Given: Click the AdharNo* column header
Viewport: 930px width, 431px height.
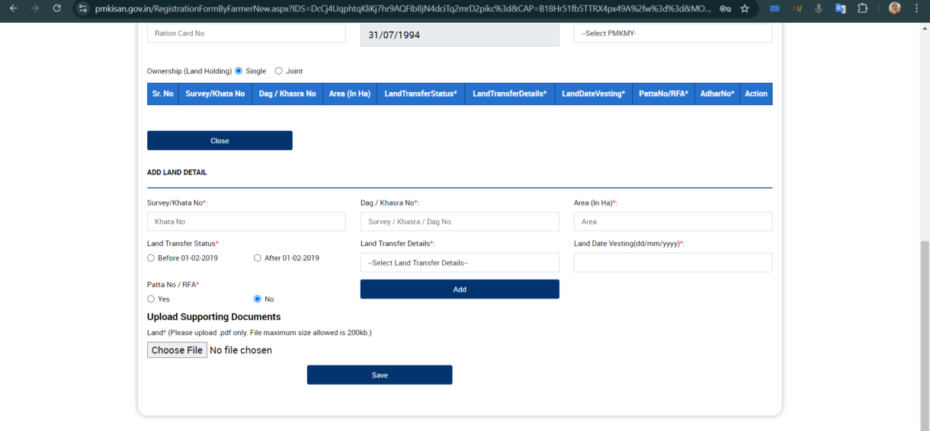Looking at the screenshot, I should point(717,94).
